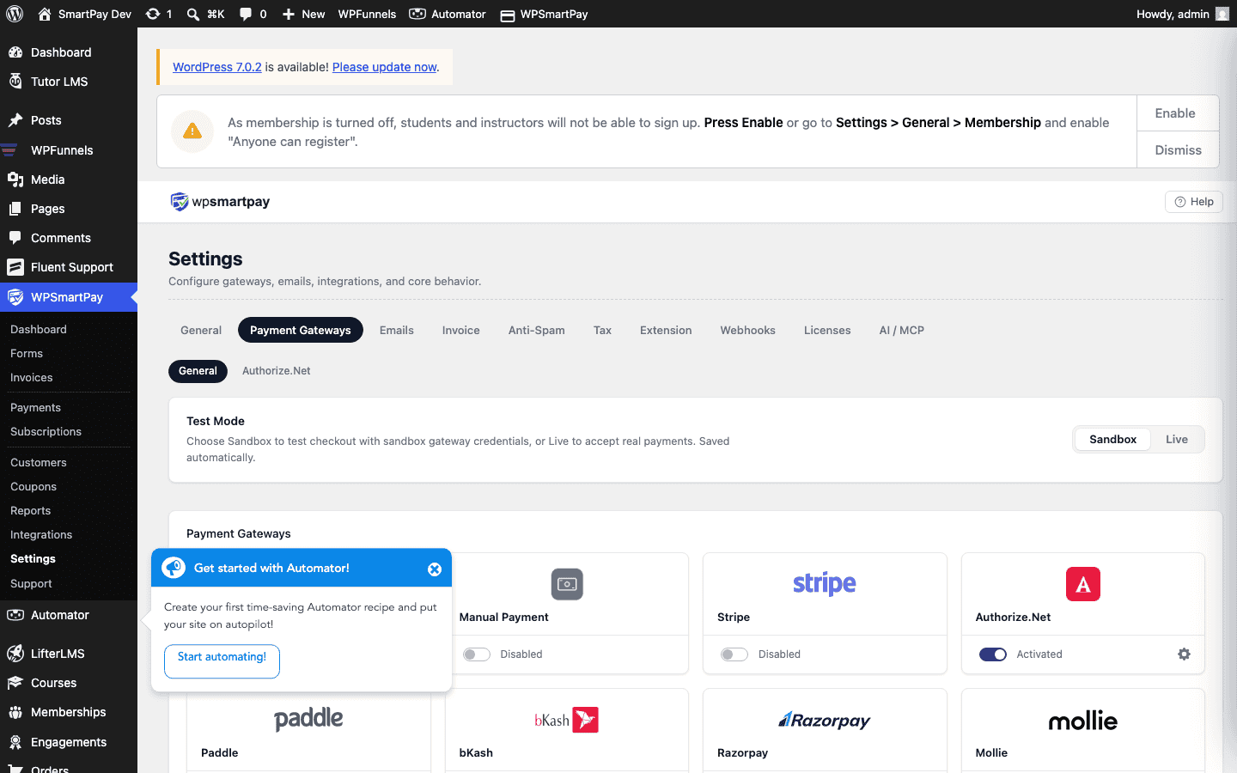Open Comments sidebar menu
The image size is (1237, 773).
(69, 238)
